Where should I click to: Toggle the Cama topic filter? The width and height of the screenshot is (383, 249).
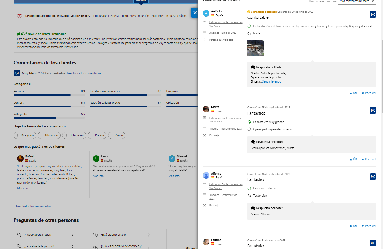[117, 135]
